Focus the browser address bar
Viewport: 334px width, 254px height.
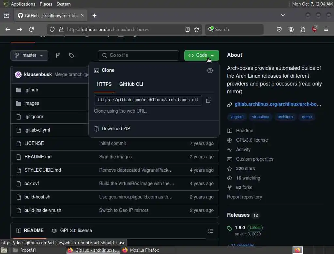(125, 29)
